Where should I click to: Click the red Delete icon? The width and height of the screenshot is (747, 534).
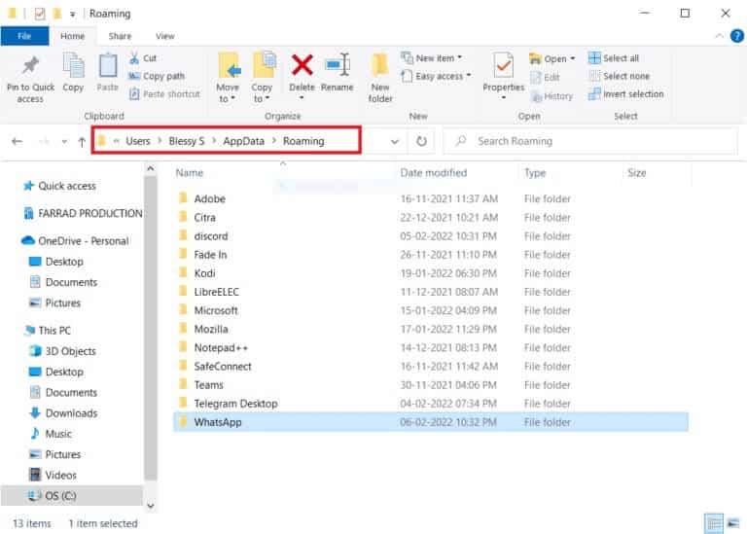click(302, 65)
